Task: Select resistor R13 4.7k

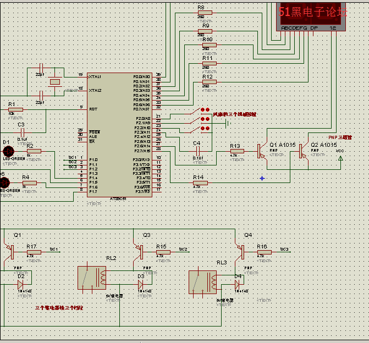Action: (237, 151)
